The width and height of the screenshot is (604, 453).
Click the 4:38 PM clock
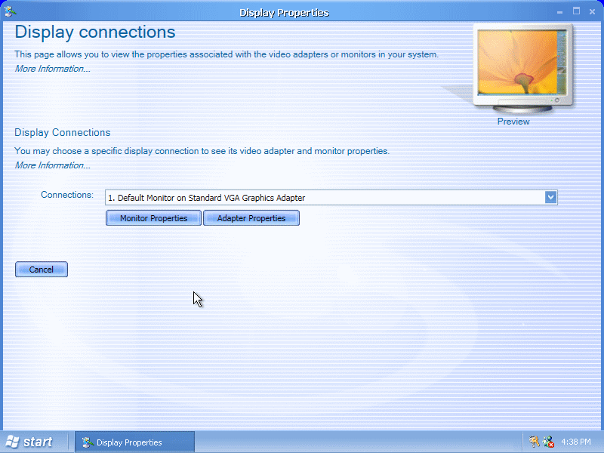(576, 442)
